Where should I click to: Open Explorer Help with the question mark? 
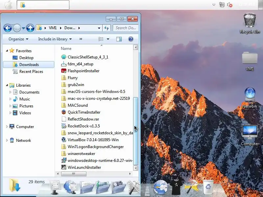(131, 39)
